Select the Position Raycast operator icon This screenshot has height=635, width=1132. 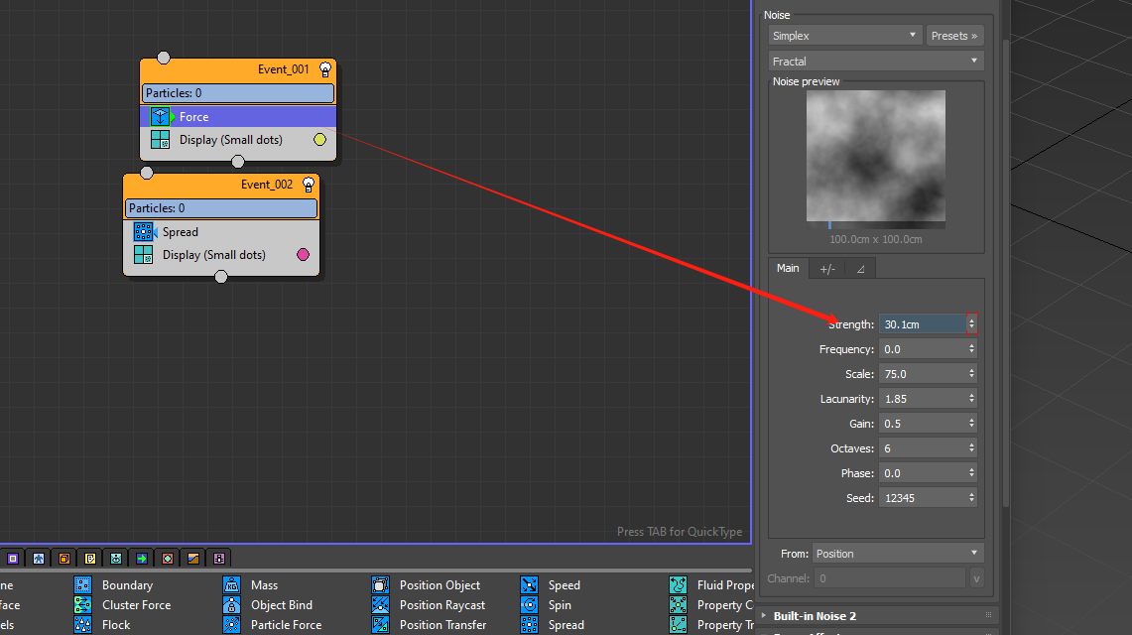[x=381, y=605]
